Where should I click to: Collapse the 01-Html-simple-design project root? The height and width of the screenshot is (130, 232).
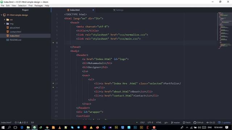1,15
